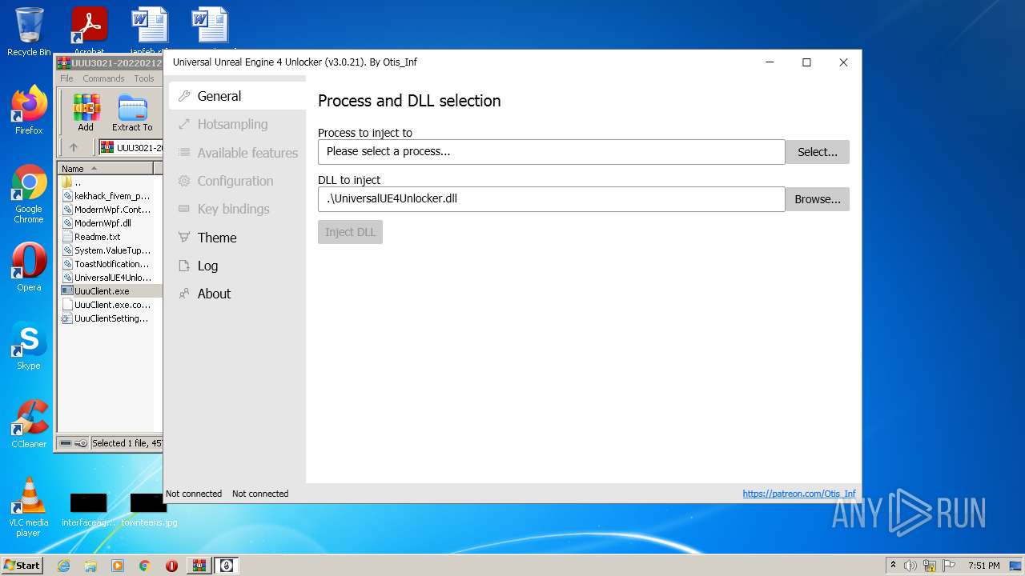Click the Process to inject to field
The width and height of the screenshot is (1025, 576).
[551, 151]
